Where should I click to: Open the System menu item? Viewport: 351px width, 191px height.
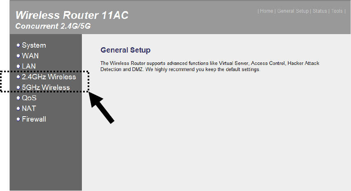coord(34,45)
